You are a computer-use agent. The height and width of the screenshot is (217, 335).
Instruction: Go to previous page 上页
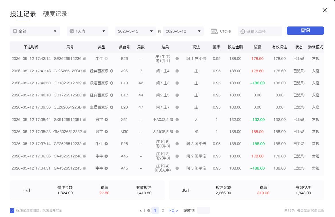point(145,211)
